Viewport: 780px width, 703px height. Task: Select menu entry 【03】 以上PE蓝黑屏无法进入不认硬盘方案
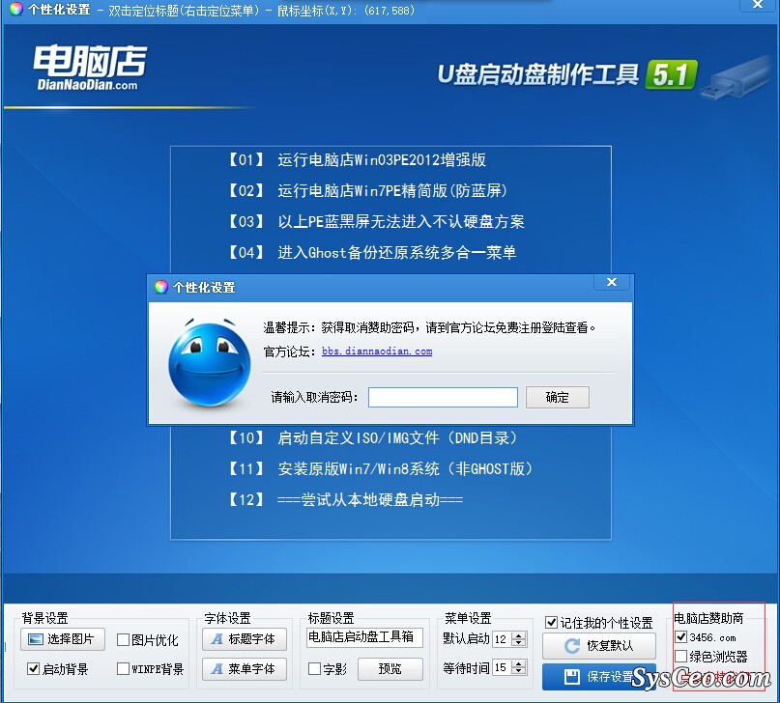[376, 221]
